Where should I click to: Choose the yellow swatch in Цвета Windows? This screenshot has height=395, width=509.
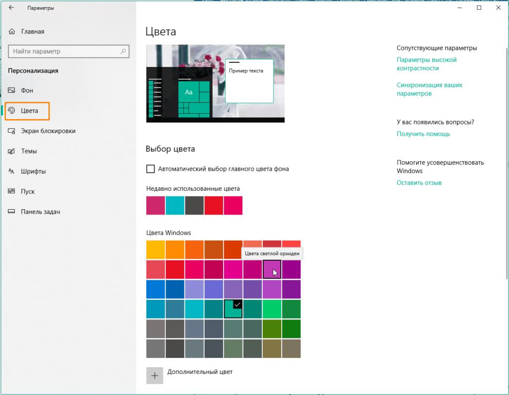click(x=156, y=249)
